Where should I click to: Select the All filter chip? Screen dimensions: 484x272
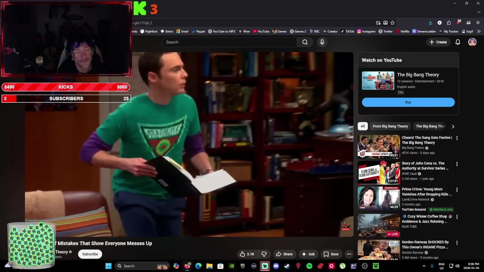coord(363,126)
